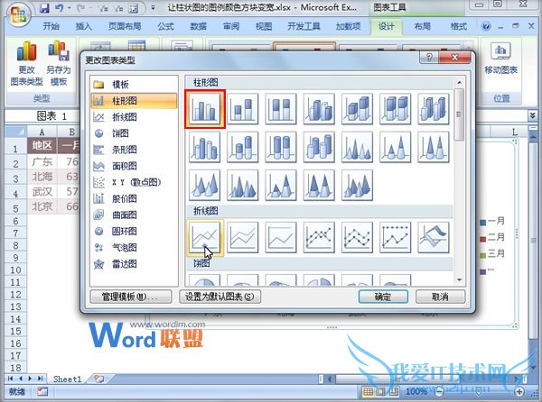Screen dimensions: 542x402
Task: Pick the 3-D stacked column chart
Action: tap(357, 108)
